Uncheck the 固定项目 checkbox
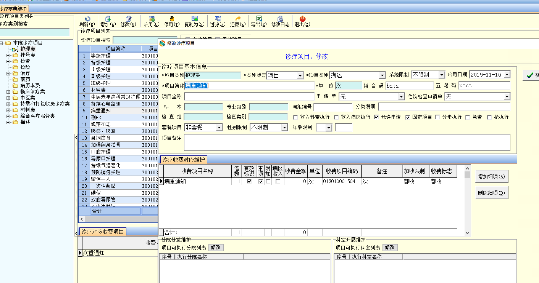The image size is (539, 283). tap(408, 117)
